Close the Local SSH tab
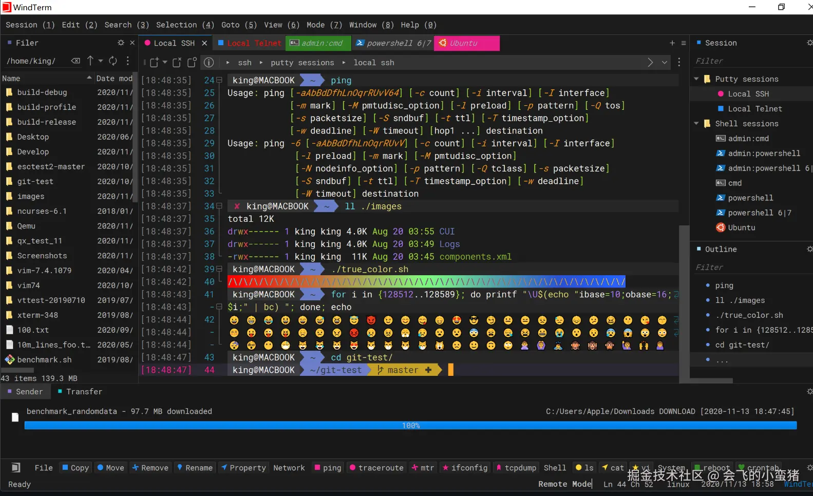813x496 pixels. (x=204, y=43)
